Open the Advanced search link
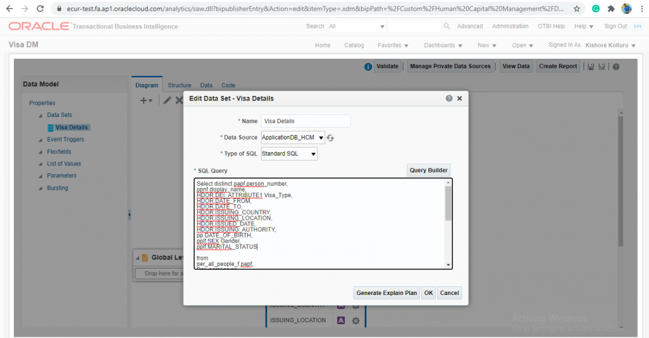 tap(470, 26)
